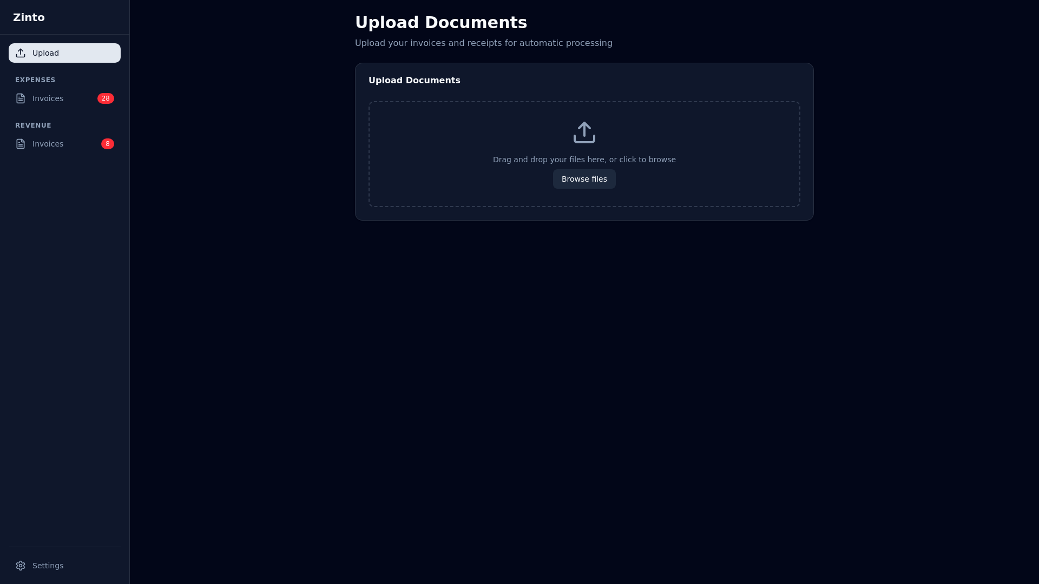Click the Browse files button
This screenshot has height=584, width=1039.
coord(584,179)
